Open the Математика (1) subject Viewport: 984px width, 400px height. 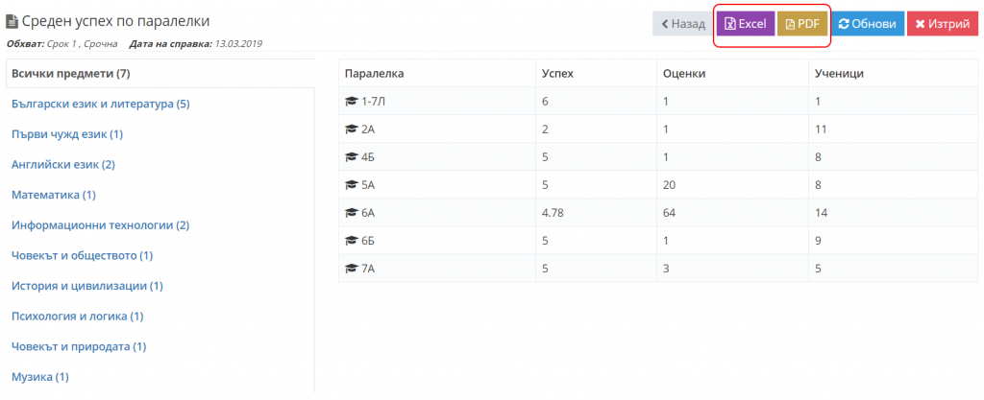53,195
